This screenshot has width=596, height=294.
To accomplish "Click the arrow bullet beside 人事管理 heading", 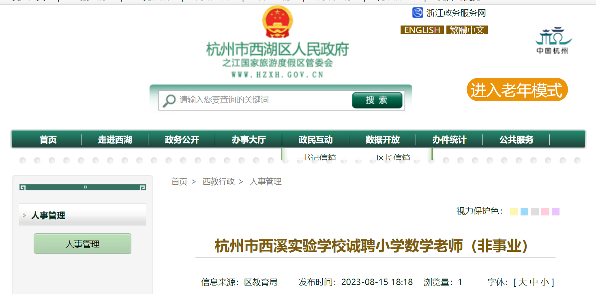I will click(x=24, y=215).
